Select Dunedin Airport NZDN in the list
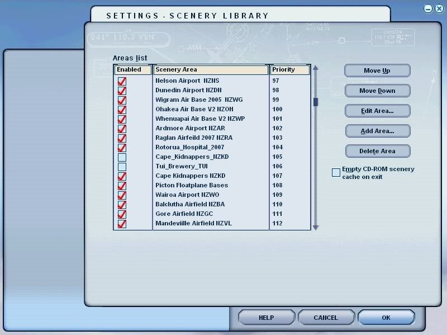Screen dimensions: 447x335 point(188,91)
